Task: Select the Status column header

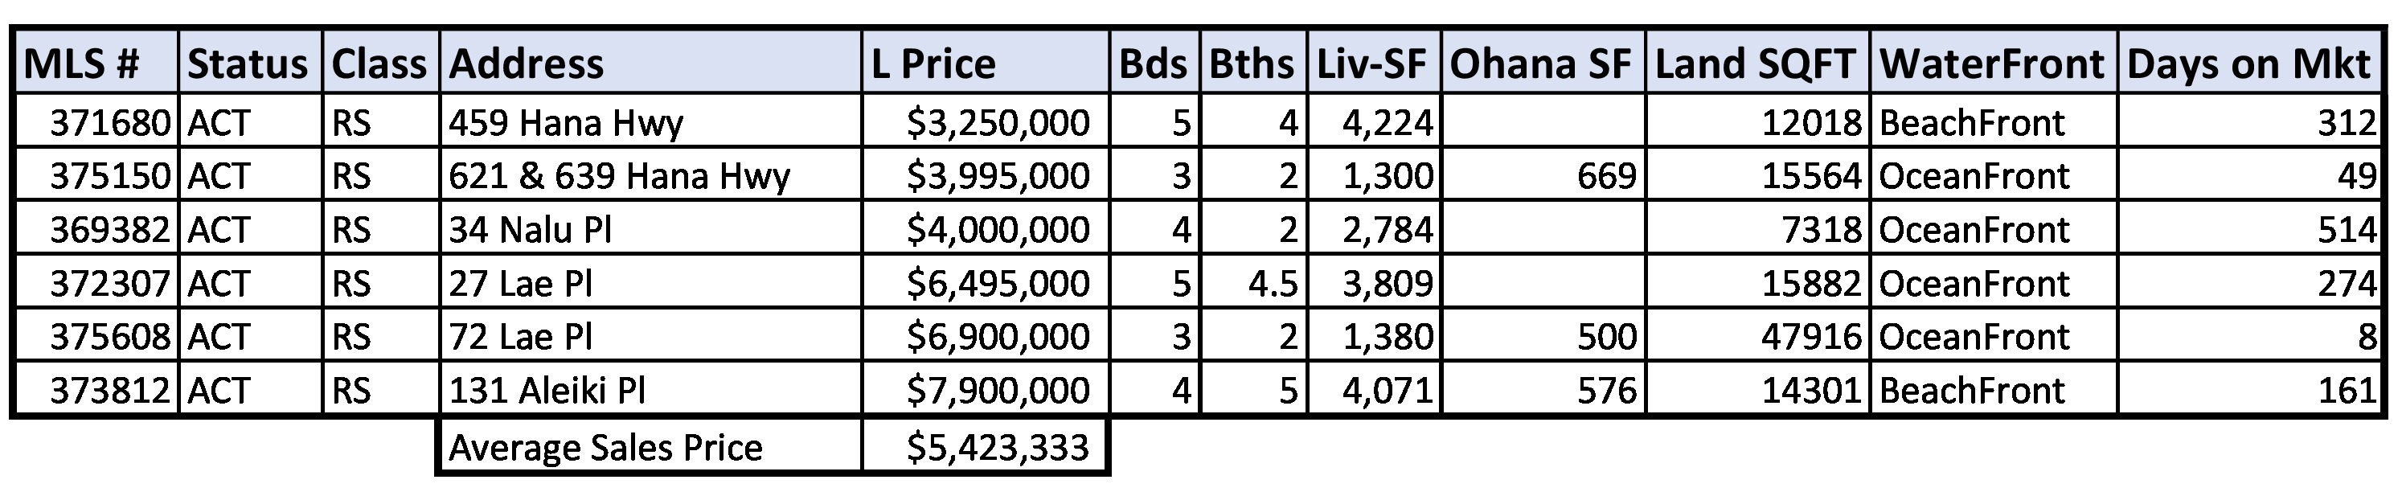Action: pos(248,64)
